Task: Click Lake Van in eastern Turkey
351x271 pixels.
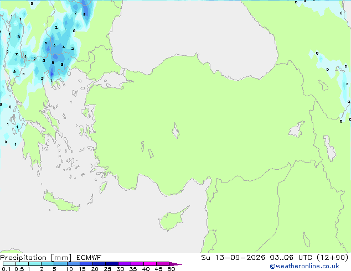Action: tap(297, 129)
